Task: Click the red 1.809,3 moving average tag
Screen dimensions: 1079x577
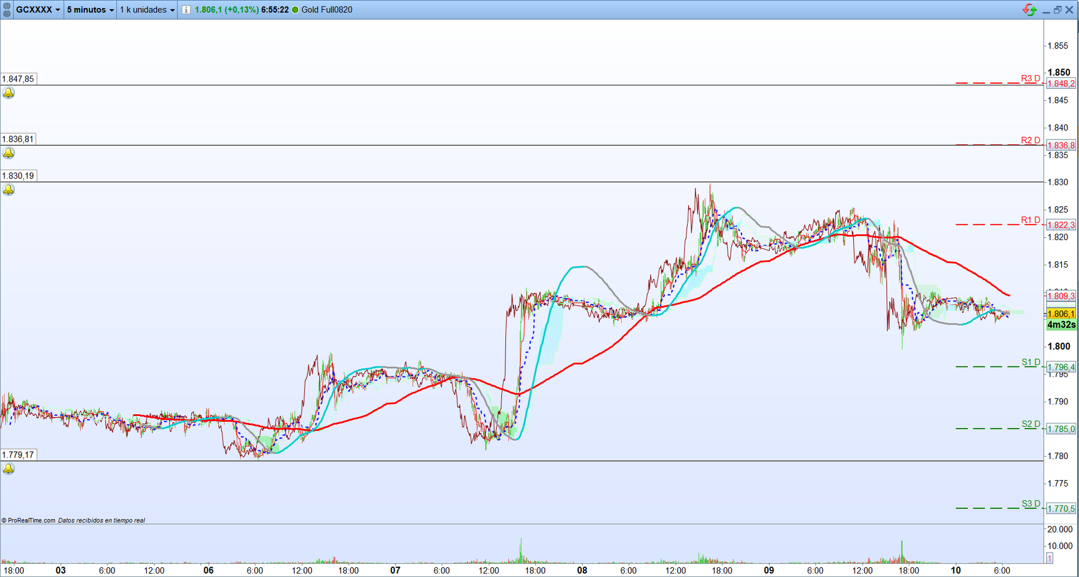Action: 1061,296
